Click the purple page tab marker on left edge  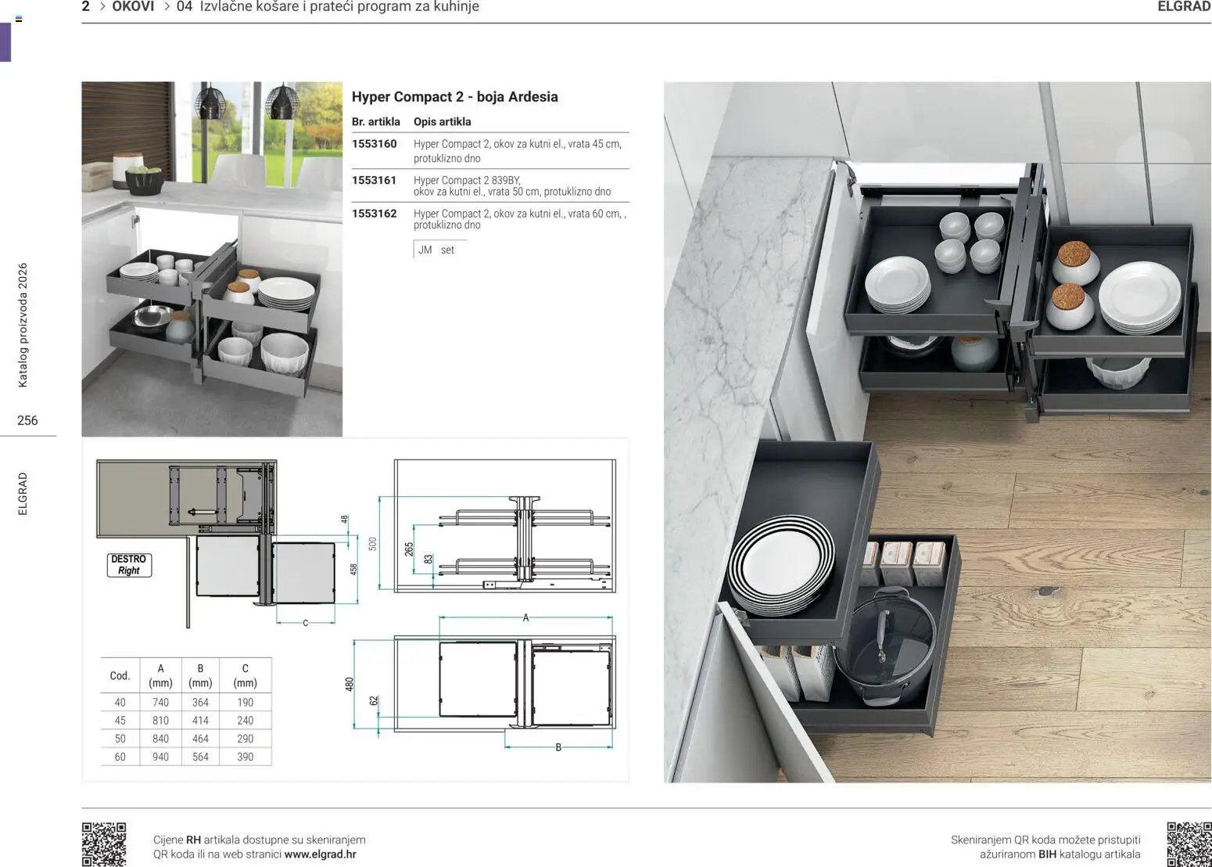[5, 42]
